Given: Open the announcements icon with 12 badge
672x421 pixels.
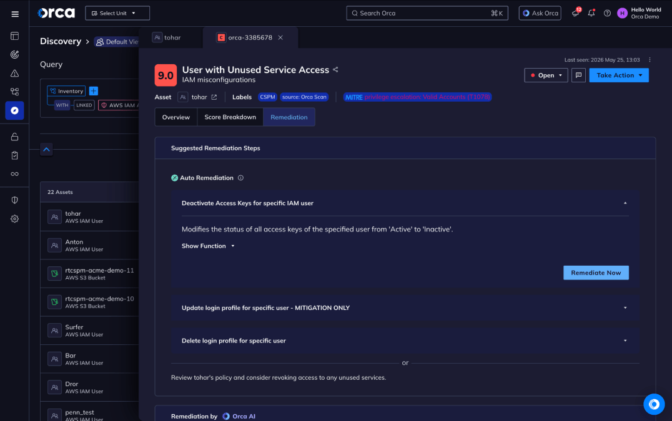Looking at the screenshot, I should 576,13.
